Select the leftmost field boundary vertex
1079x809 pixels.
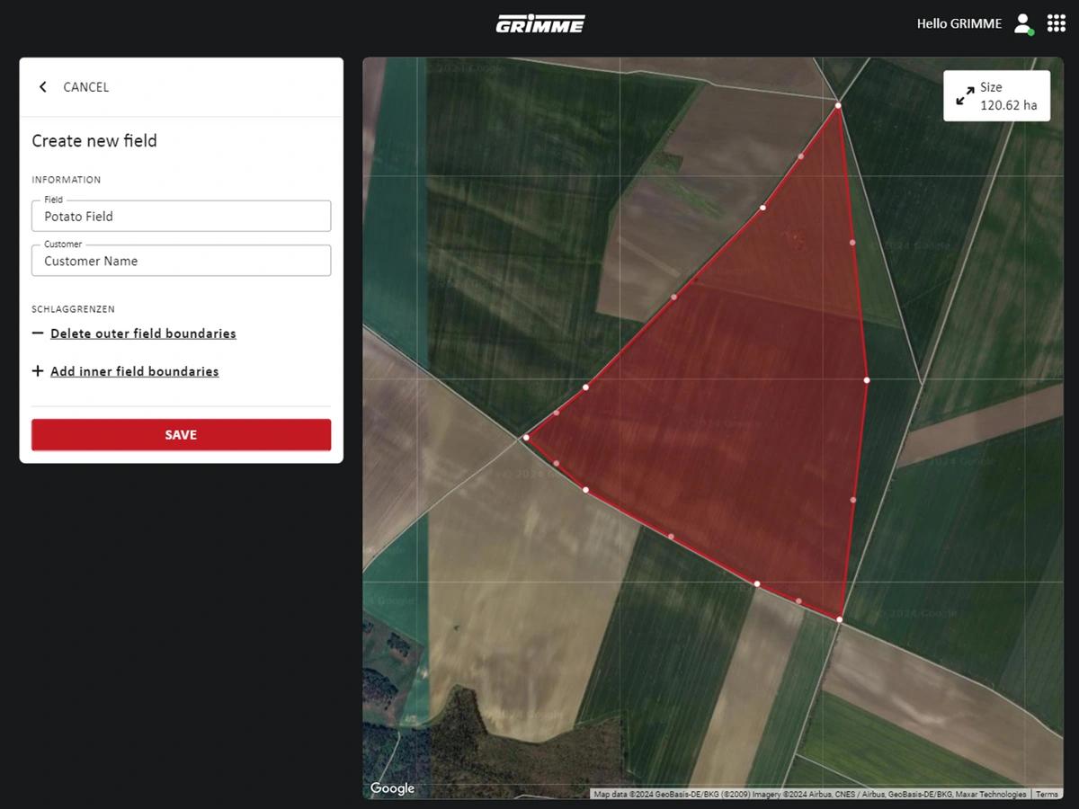(x=526, y=438)
